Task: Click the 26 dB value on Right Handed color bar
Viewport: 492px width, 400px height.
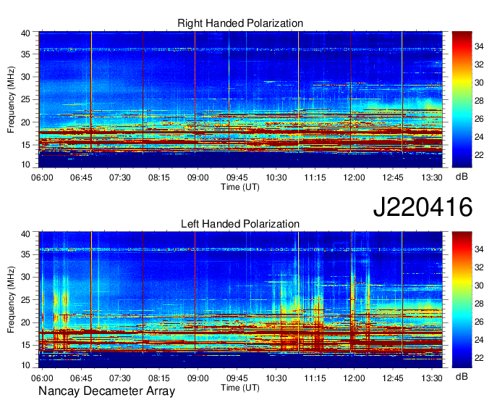Action: (x=479, y=119)
